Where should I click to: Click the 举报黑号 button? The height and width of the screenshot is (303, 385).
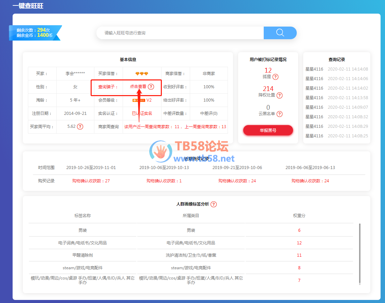[x=268, y=130]
